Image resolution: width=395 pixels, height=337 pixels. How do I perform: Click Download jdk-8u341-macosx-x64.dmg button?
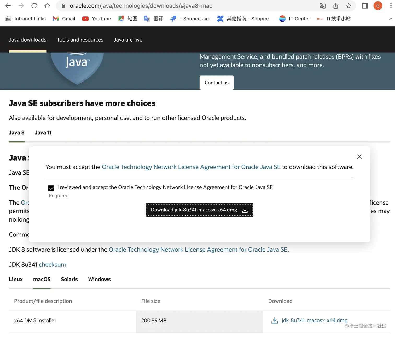click(x=199, y=210)
